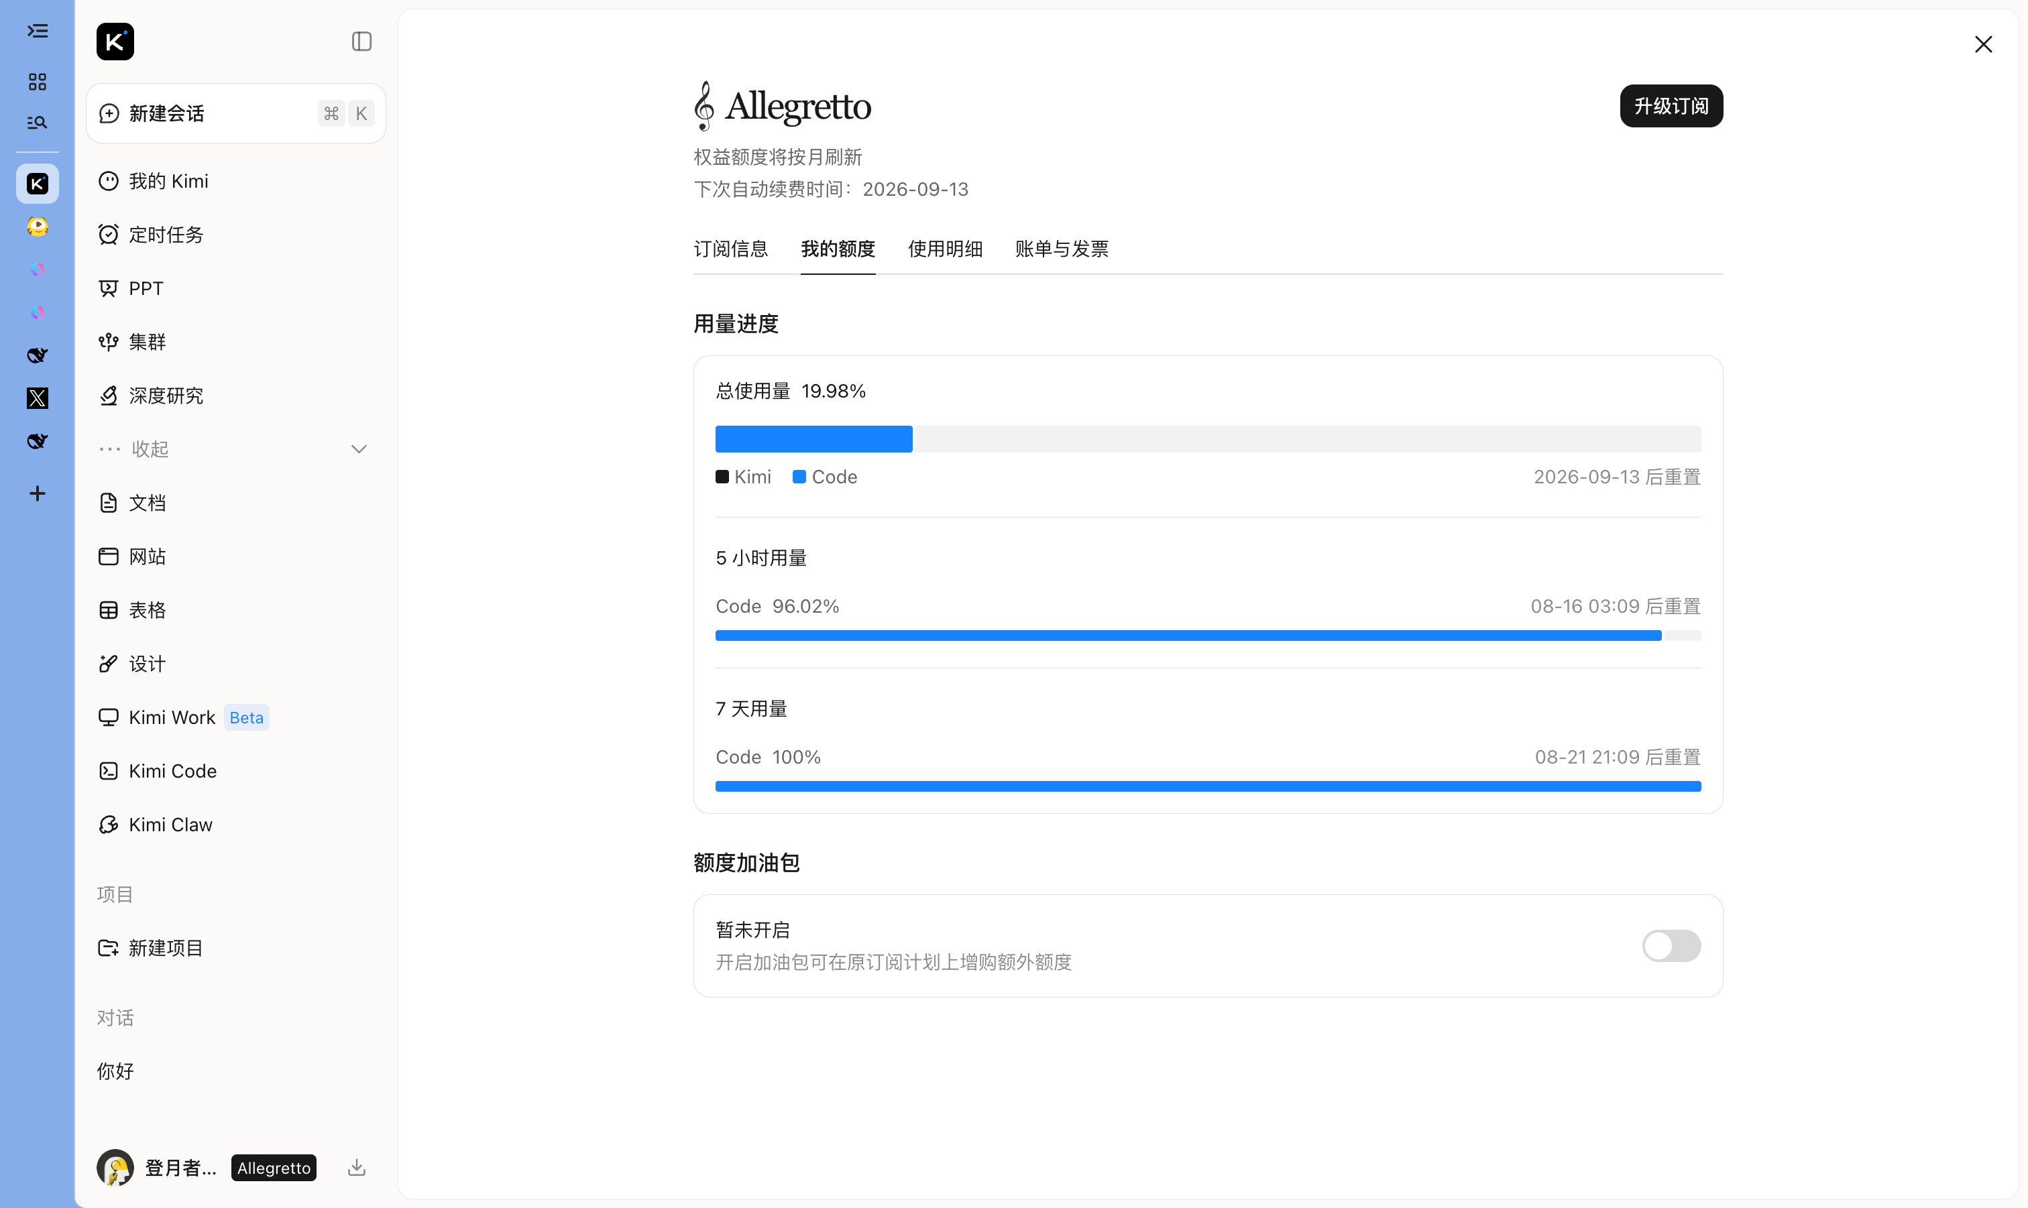This screenshot has width=2028, height=1208.
Task: Collapse the 收起 tools list chevron
Action: [x=358, y=449]
